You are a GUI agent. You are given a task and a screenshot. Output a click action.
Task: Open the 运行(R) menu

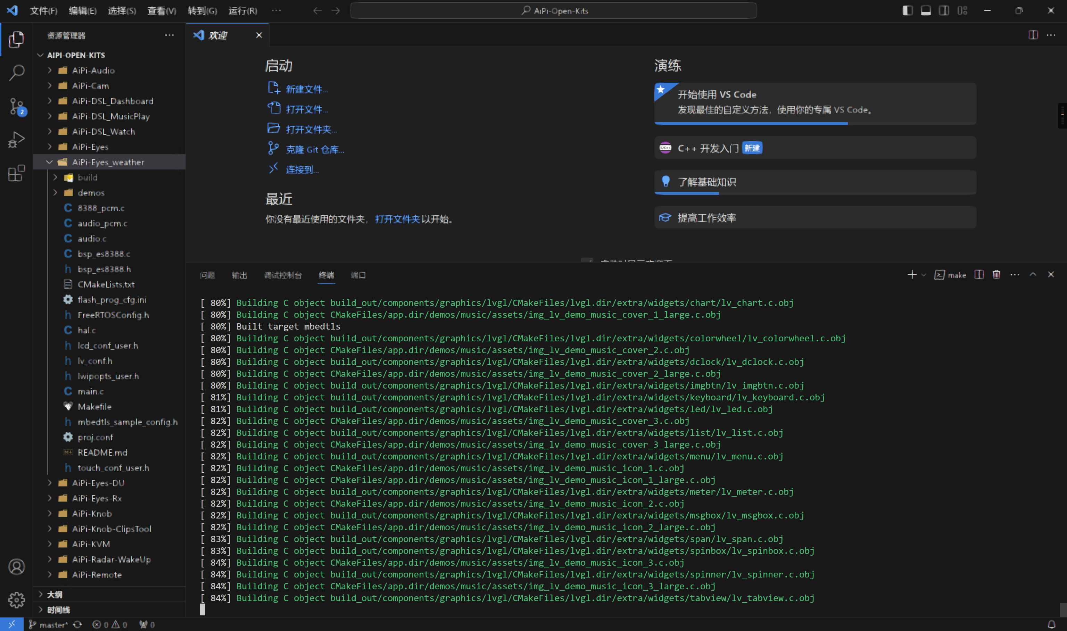coord(243,11)
